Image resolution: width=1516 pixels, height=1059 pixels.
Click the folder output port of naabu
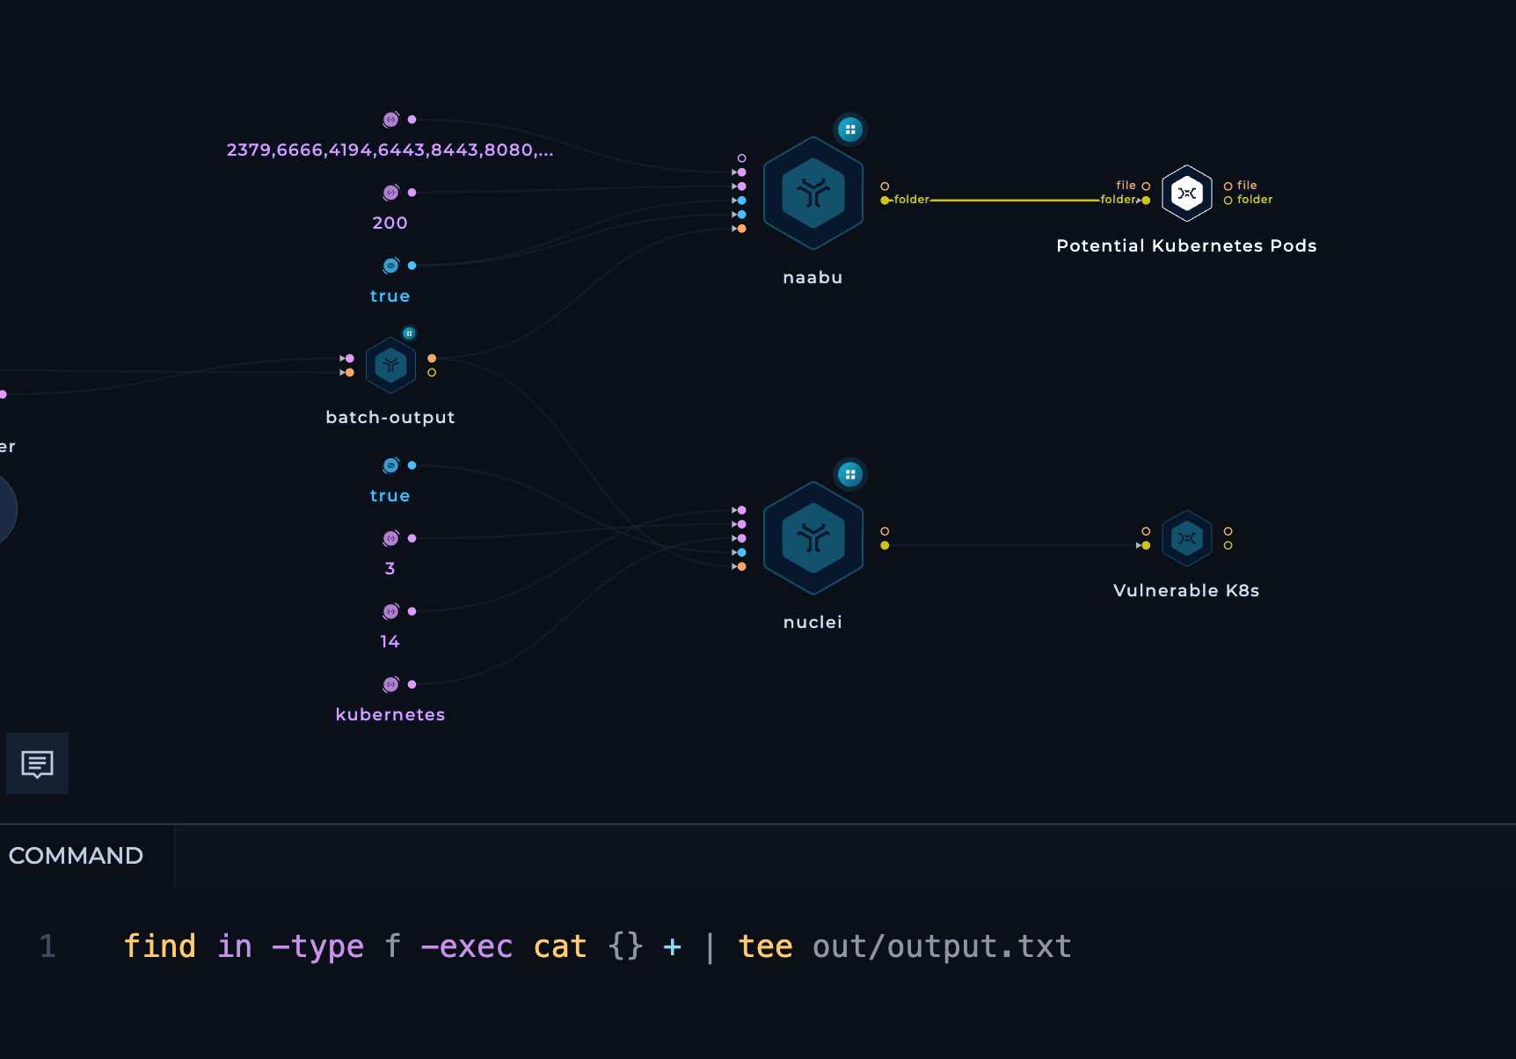[885, 201]
